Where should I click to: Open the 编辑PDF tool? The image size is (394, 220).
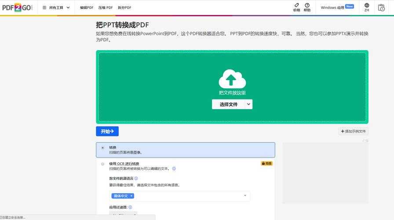click(x=87, y=7)
